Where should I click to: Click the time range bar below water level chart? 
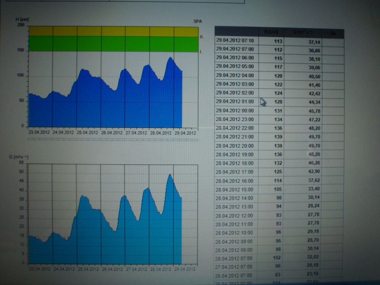pyautogui.click(x=113, y=139)
